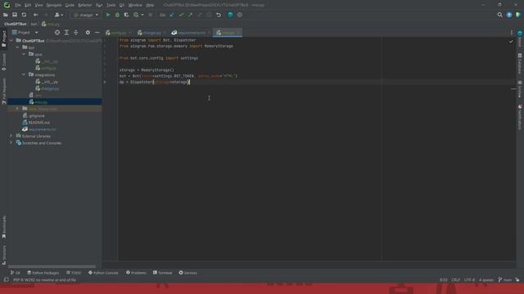
Task: Click the inspection green checkmark in editor
Action: (511, 42)
